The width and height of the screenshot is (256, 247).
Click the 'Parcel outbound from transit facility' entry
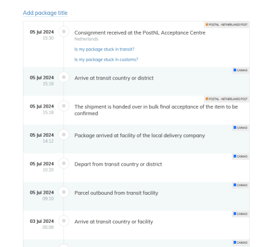[x=116, y=193]
